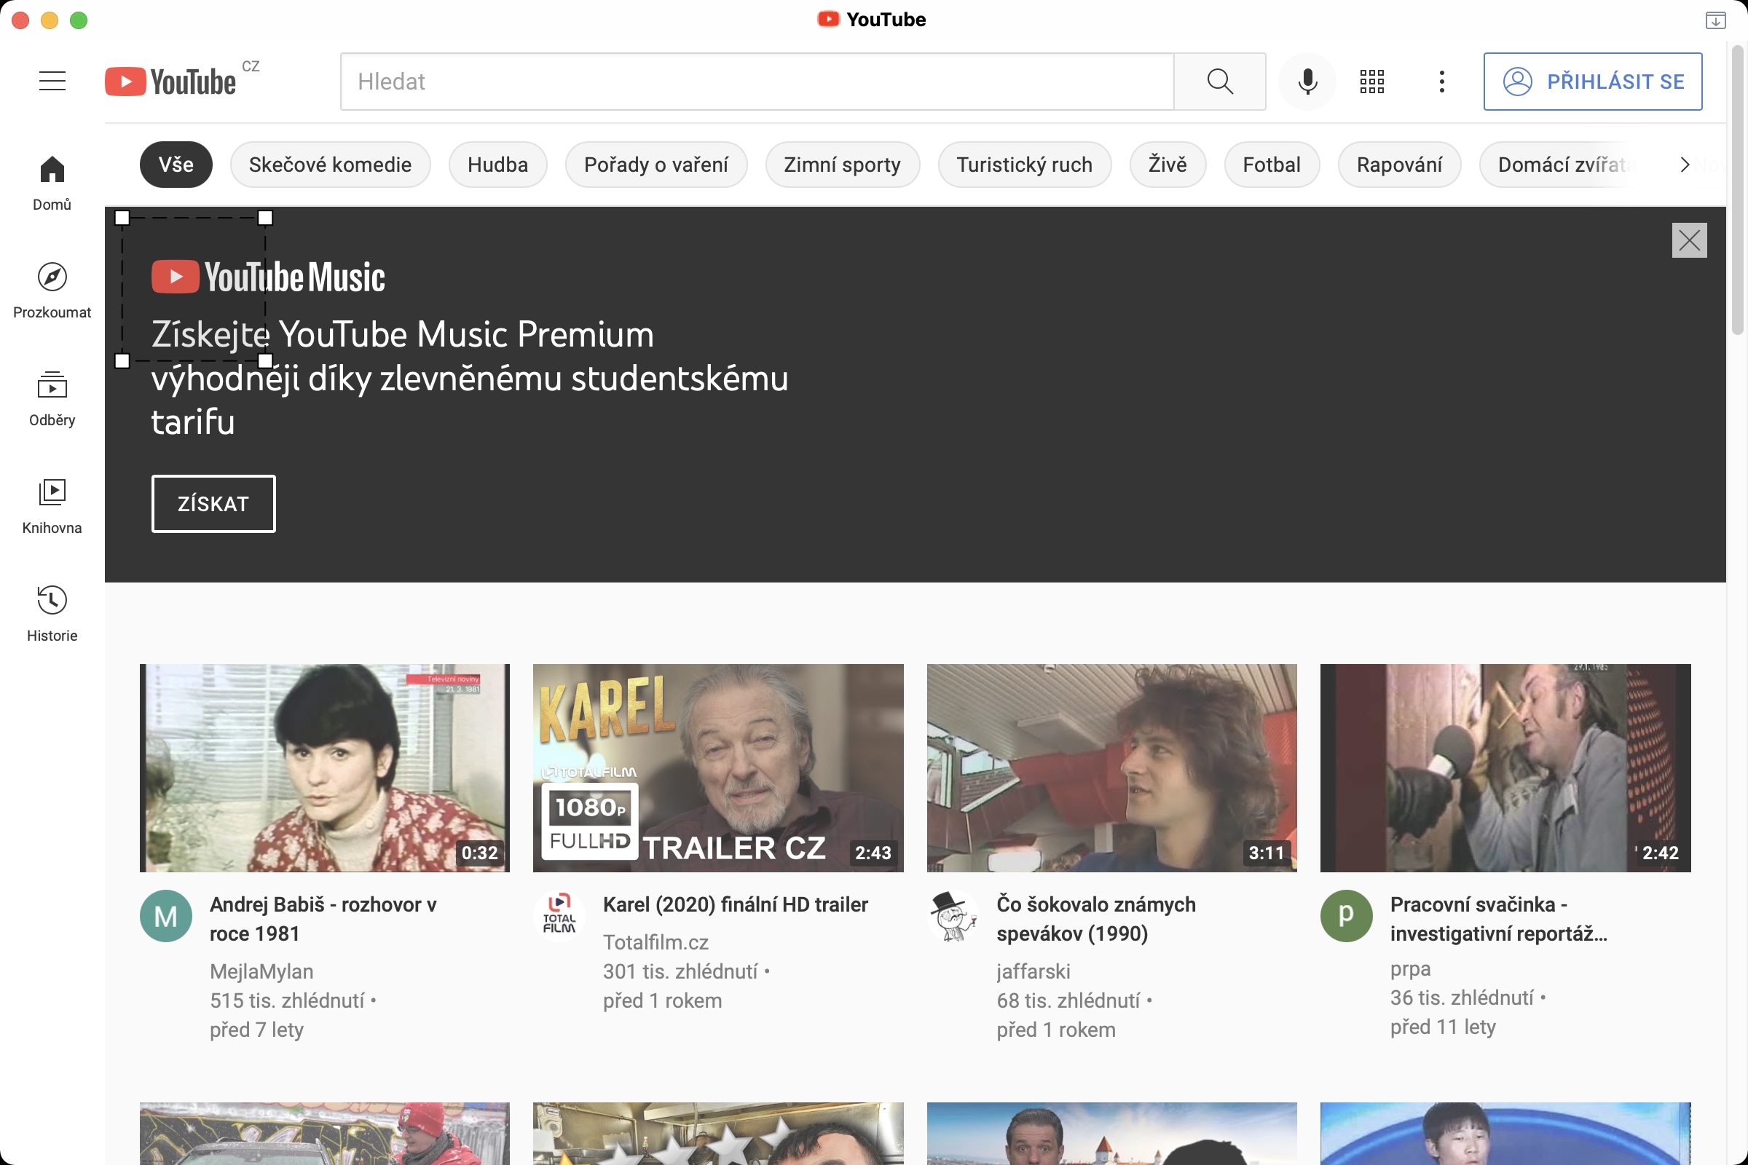1748x1165 pixels.
Task: Click the search magnifier button
Action: [x=1219, y=81]
